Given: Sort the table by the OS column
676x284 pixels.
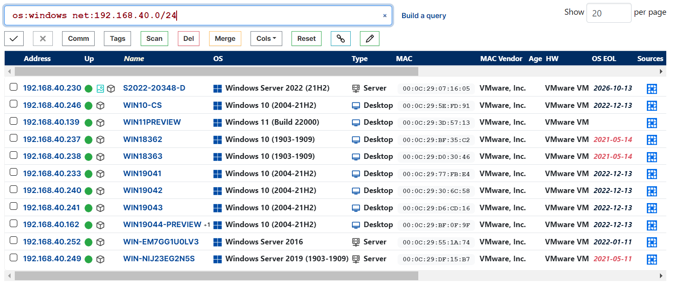Looking at the screenshot, I should point(218,59).
